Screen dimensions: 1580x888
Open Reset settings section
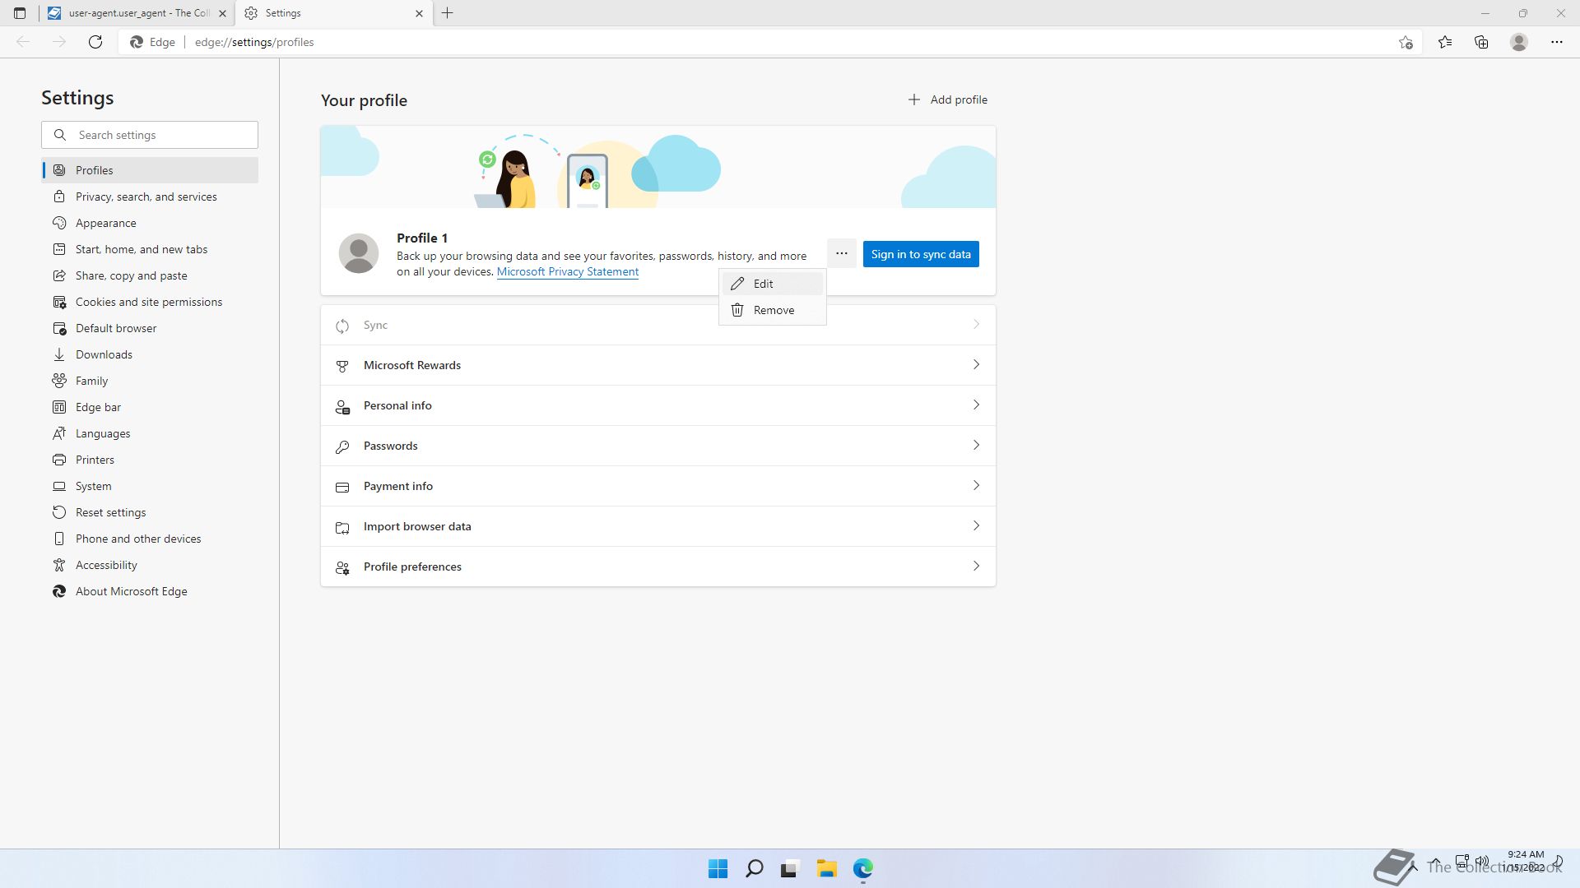point(150,512)
